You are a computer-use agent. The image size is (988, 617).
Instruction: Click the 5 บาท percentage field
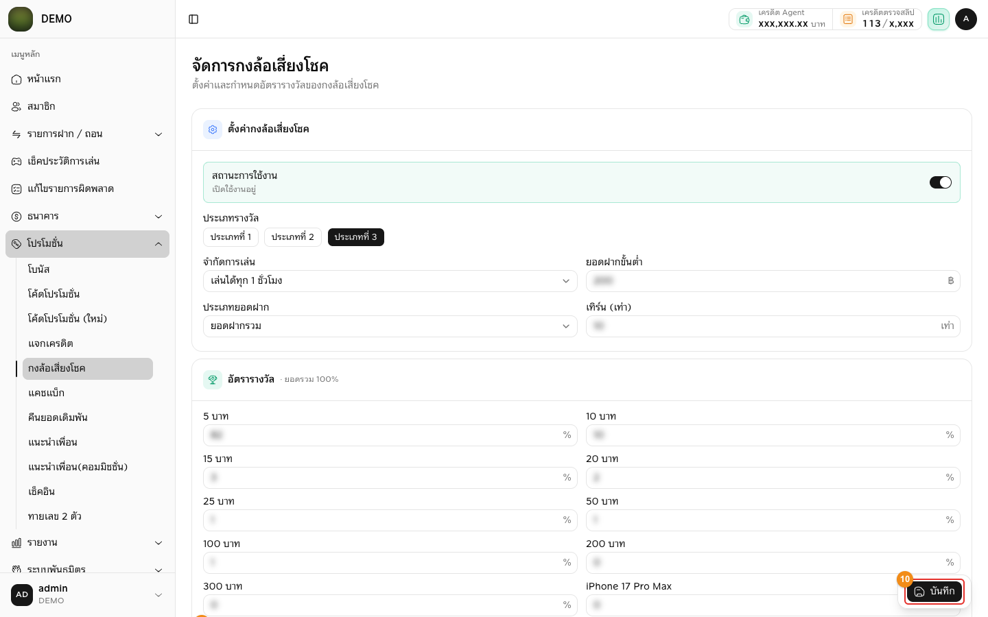[390, 435]
